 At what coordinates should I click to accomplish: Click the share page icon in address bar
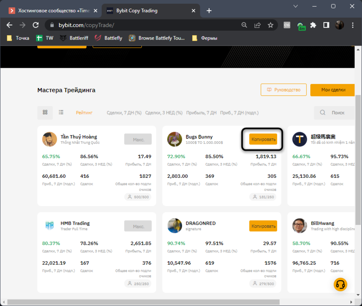point(258,25)
